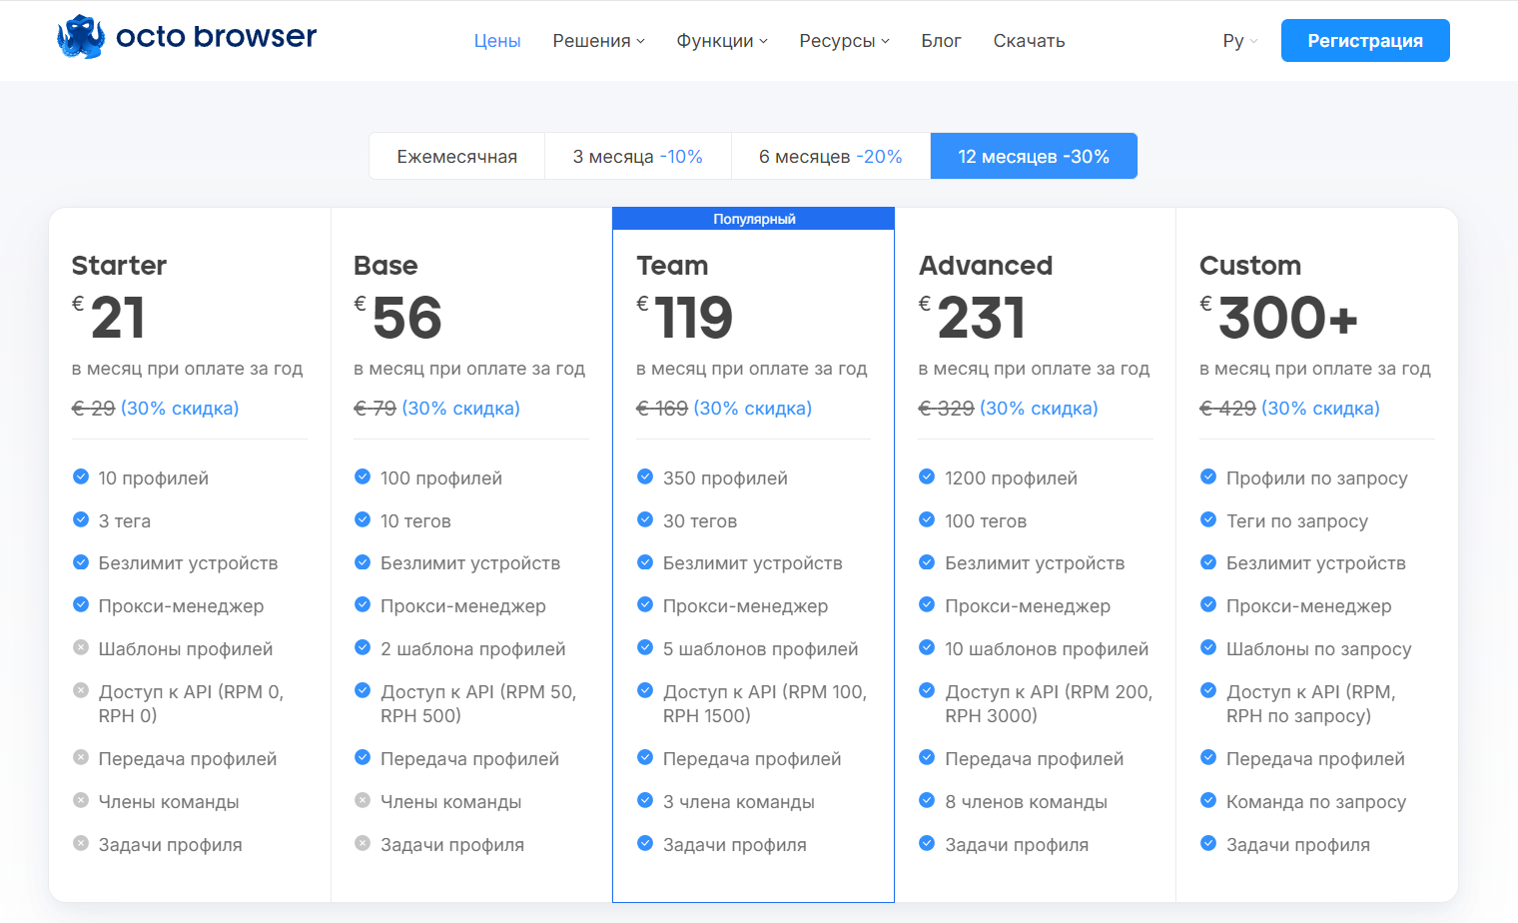This screenshot has height=923, width=1518.
Task: Click the check icon beside 10 профилей
Action: [x=81, y=476]
